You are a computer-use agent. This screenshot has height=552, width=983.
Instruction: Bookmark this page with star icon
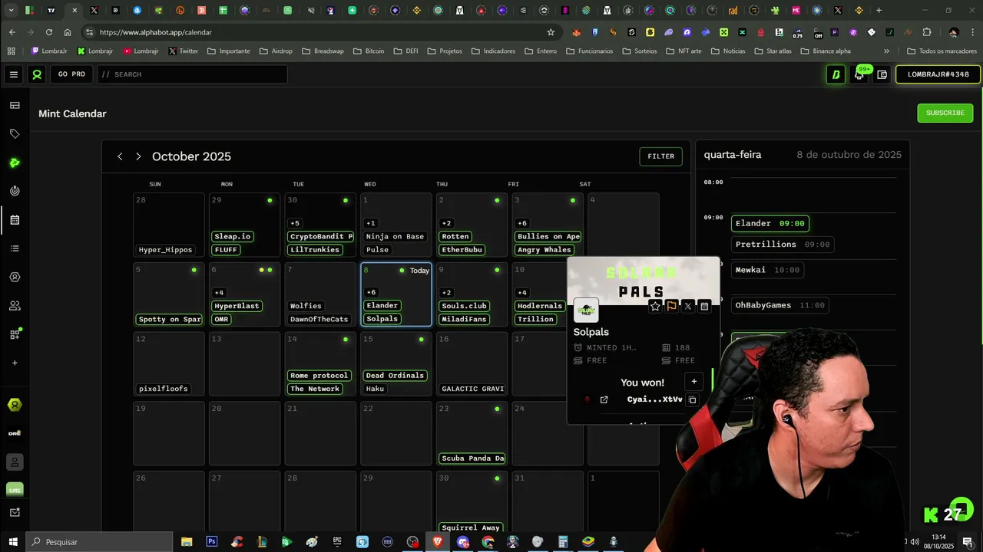[x=551, y=32]
